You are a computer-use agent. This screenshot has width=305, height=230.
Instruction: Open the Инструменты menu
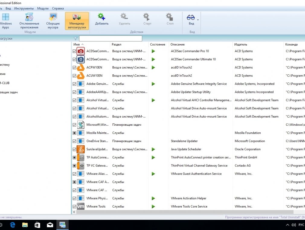[24, 8]
